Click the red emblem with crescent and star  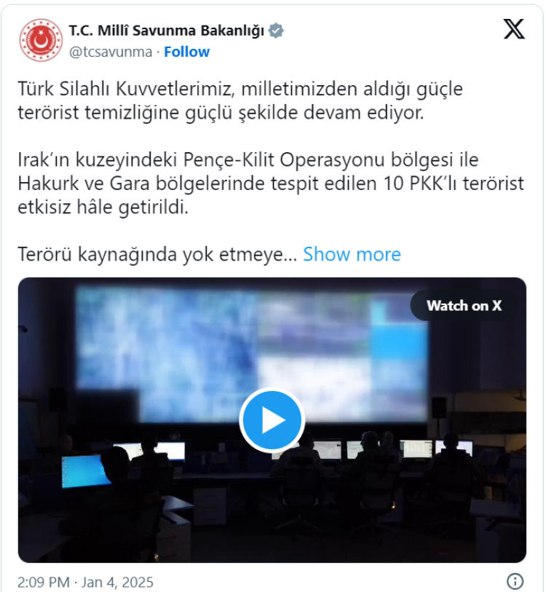point(41,40)
